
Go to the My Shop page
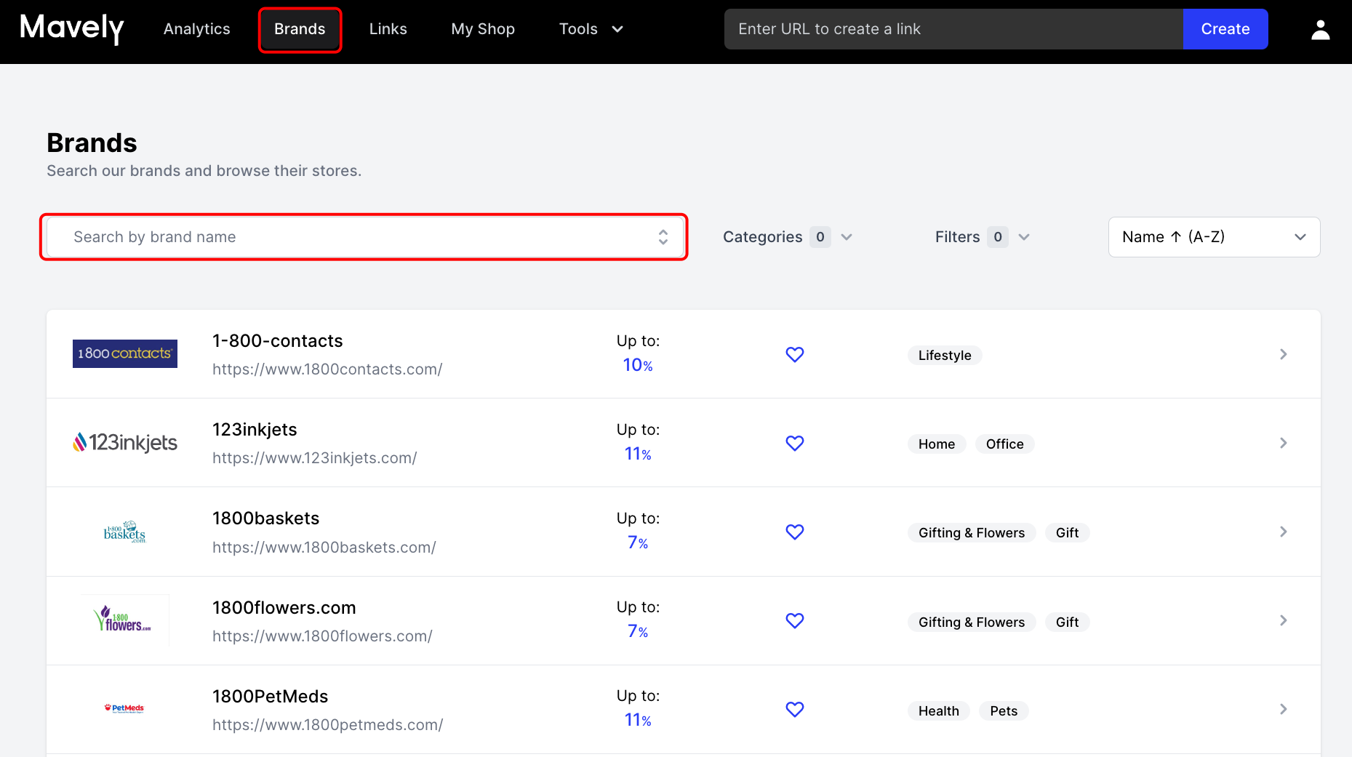click(483, 29)
